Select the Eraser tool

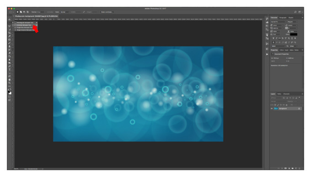coord(10,53)
